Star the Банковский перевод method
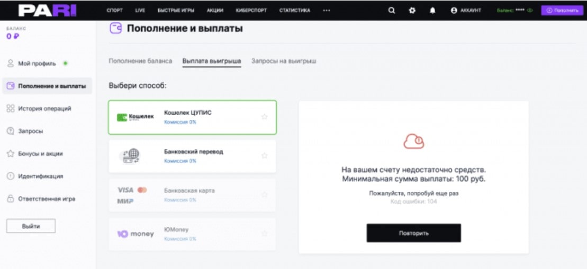The width and height of the screenshot is (587, 269). point(264,155)
